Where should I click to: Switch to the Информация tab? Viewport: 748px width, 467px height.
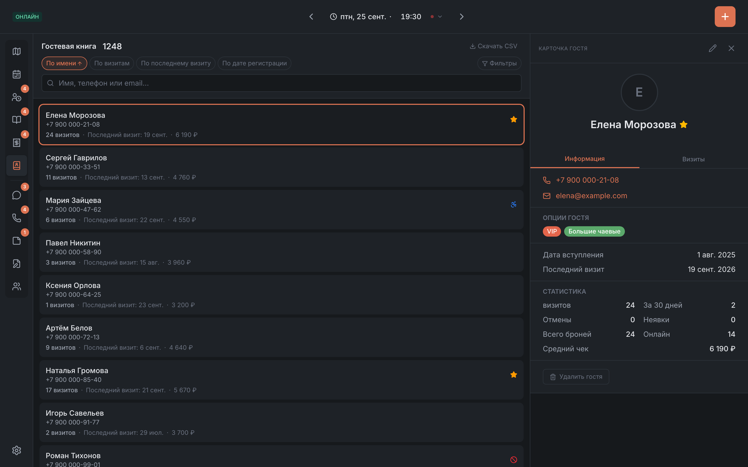[584, 159]
